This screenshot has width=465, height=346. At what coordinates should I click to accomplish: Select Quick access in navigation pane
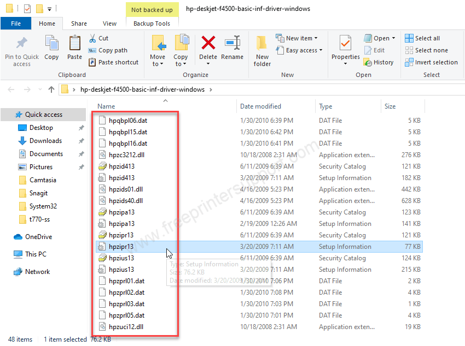tap(43, 115)
